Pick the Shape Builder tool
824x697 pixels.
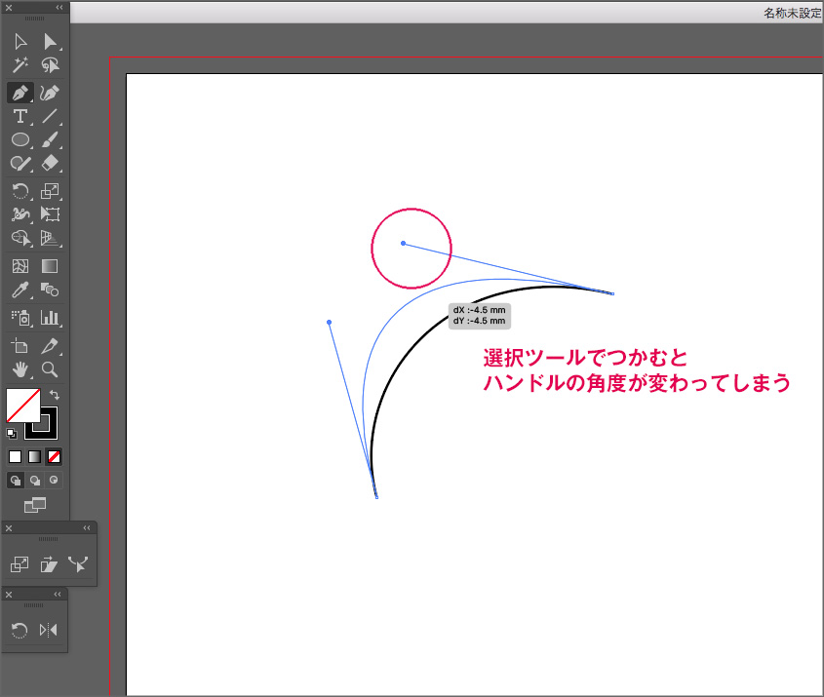coord(20,238)
